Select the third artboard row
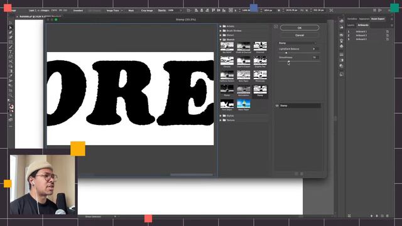402x226 pixels. [x=367, y=39]
